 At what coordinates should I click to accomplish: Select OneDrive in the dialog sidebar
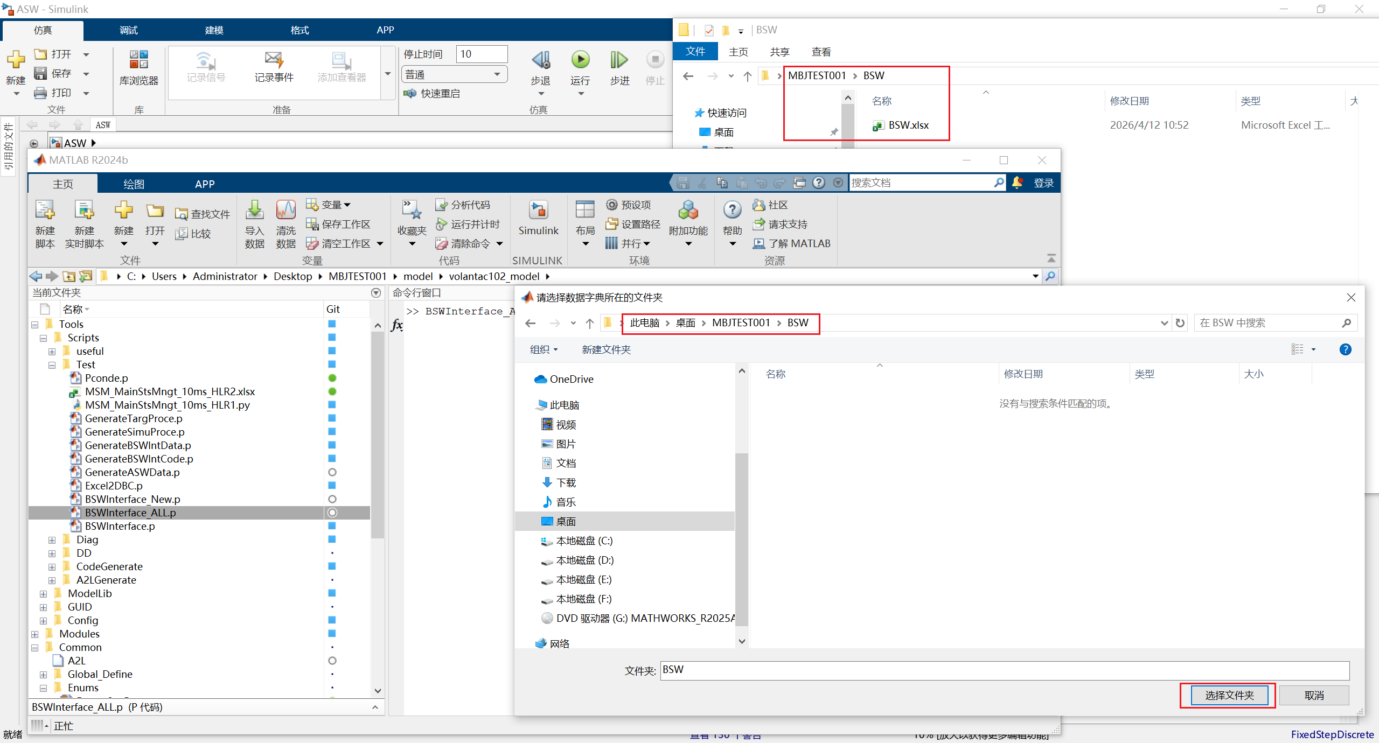(x=572, y=379)
